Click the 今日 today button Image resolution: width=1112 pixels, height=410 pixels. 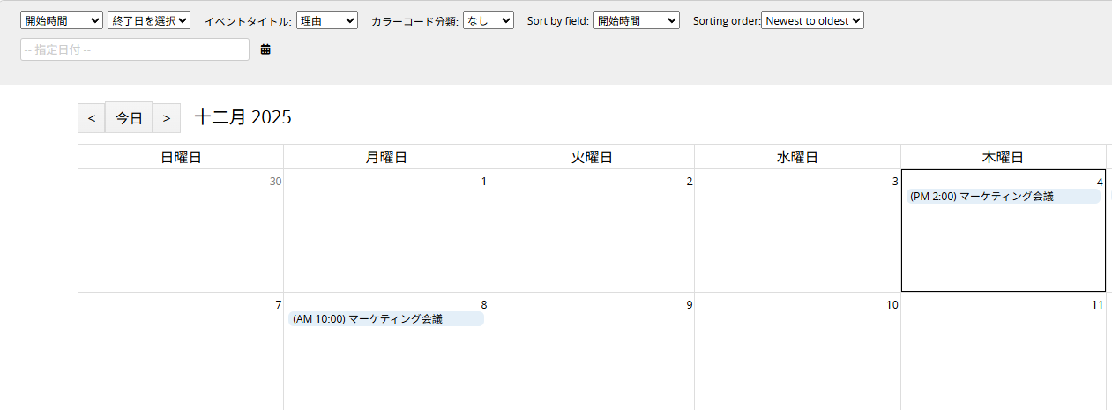coord(129,118)
